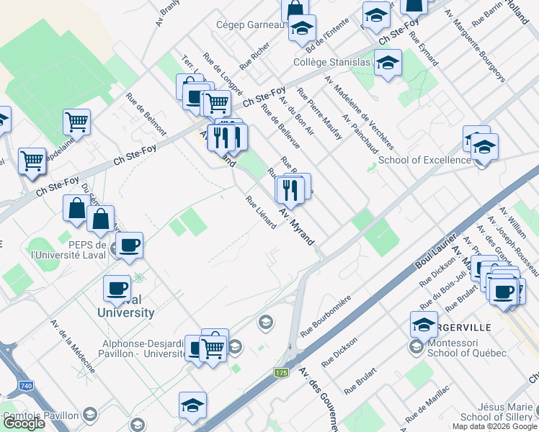Click the school marker beside Cégep Garneau
This screenshot has width=539, height=432.
(302, 29)
